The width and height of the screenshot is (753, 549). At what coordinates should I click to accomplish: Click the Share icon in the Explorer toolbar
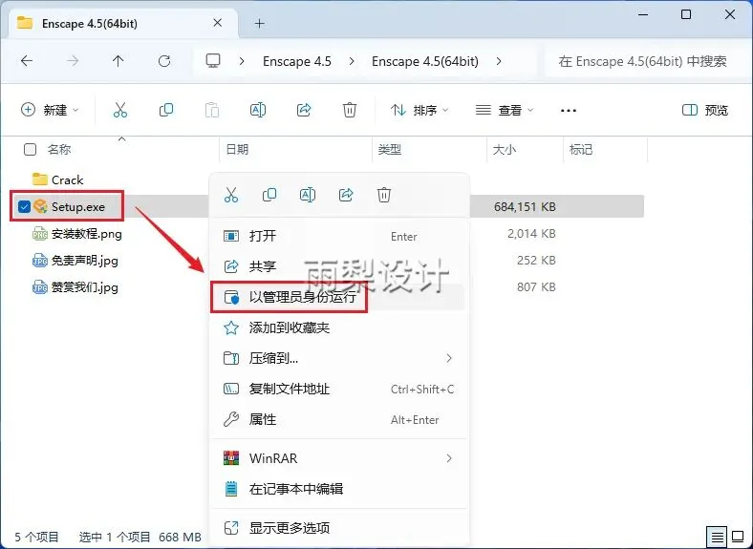[304, 110]
